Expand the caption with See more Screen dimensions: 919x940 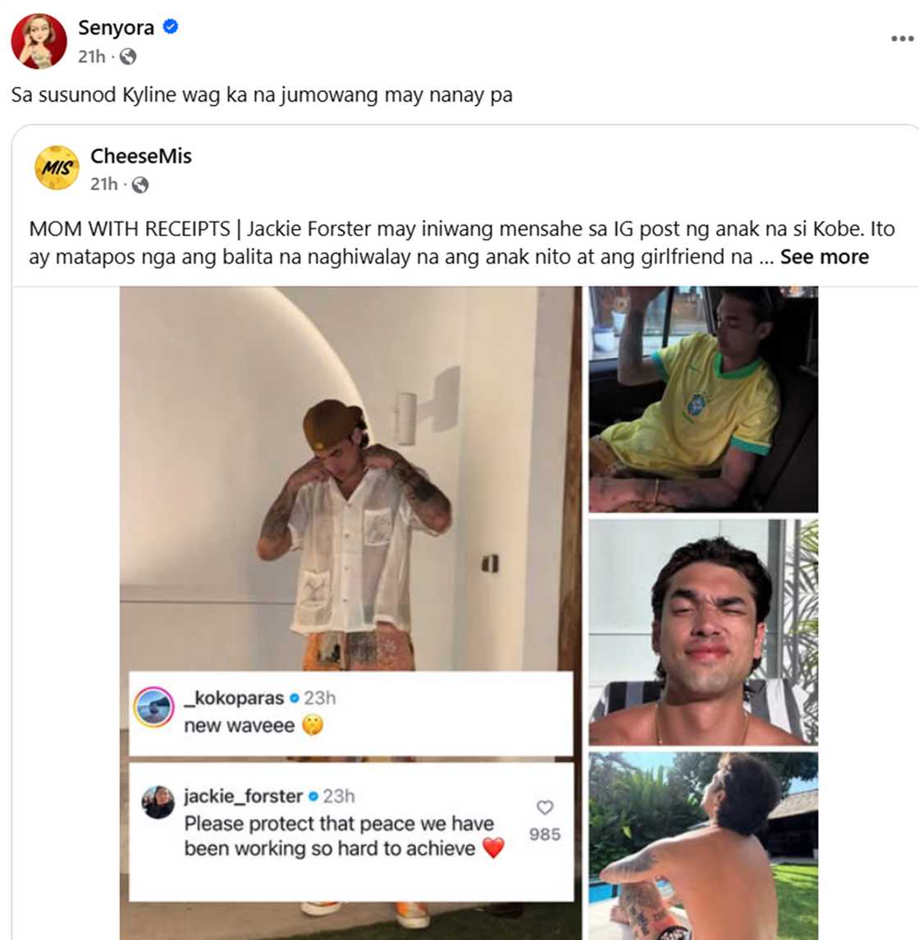pos(824,257)
